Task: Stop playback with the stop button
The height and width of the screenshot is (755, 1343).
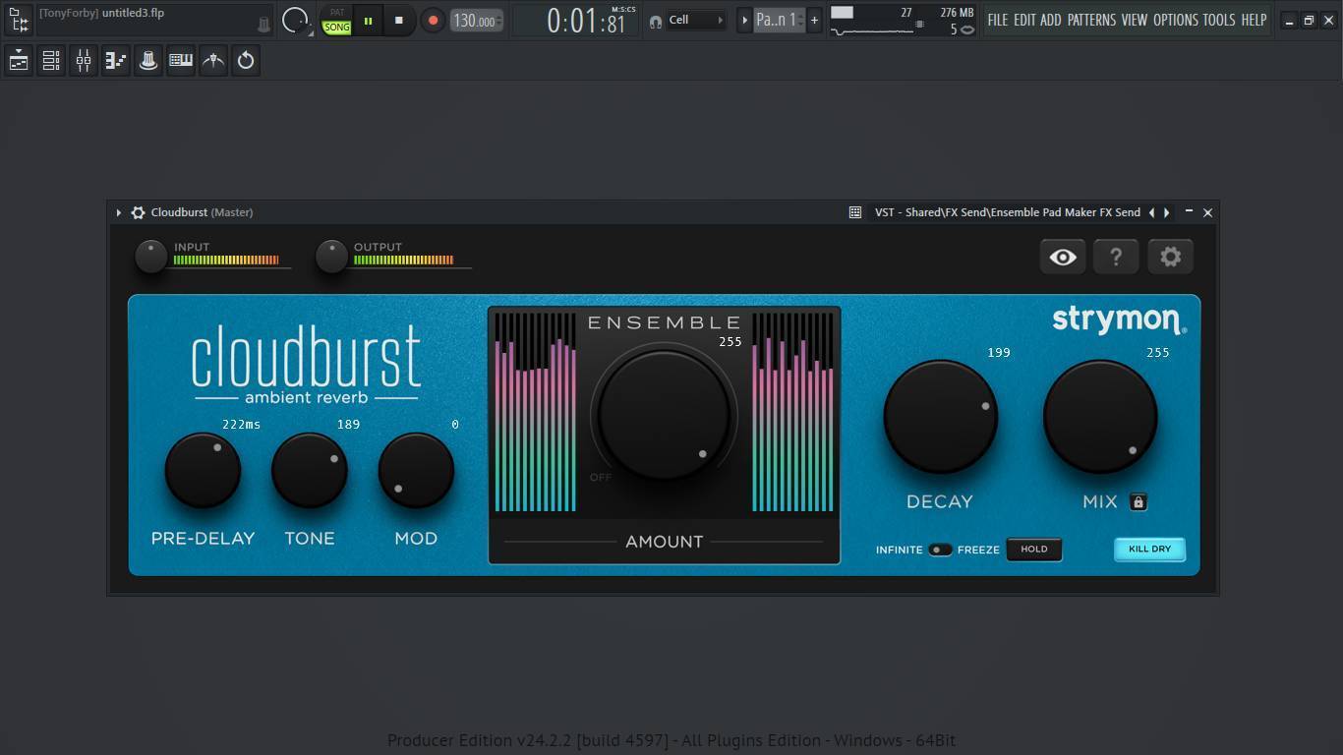Action: [398, 20]
